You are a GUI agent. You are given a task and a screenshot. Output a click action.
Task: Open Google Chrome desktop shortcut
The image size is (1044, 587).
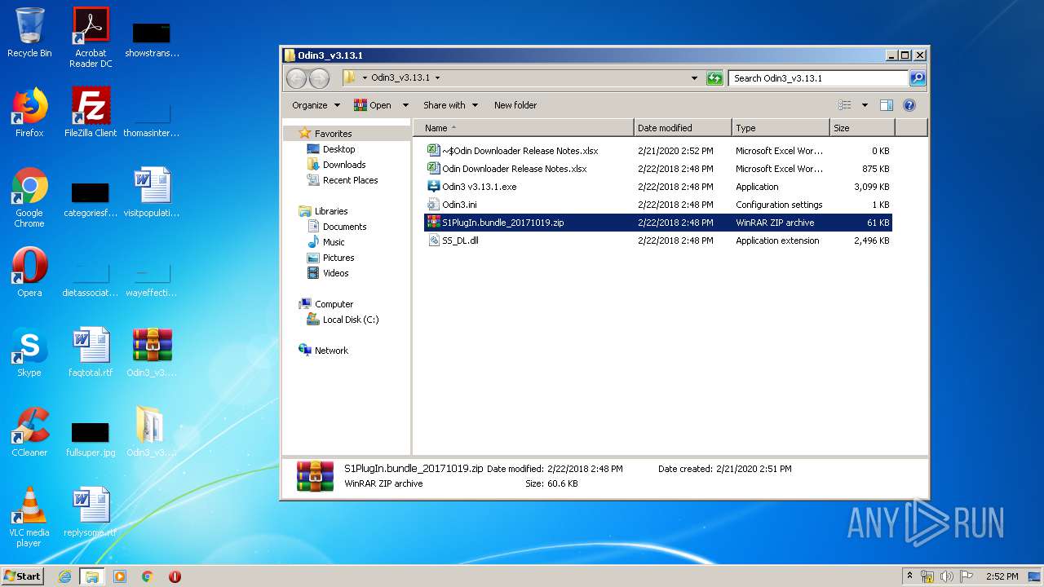[29, 197]
